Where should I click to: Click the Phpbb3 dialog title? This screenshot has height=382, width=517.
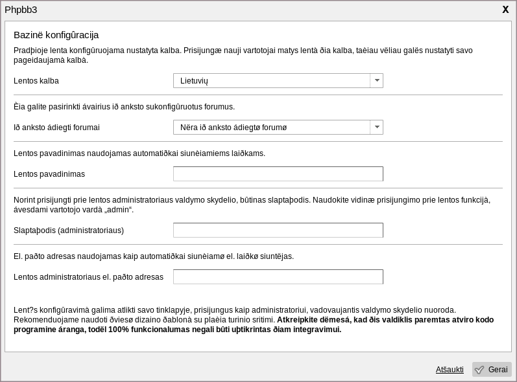[21, 9]
